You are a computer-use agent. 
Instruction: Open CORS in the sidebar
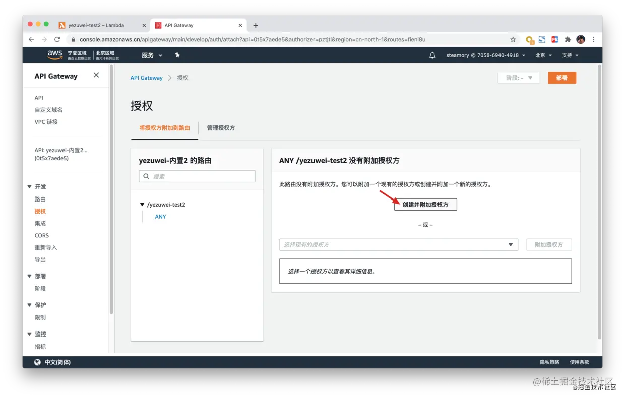pos(42,236)
